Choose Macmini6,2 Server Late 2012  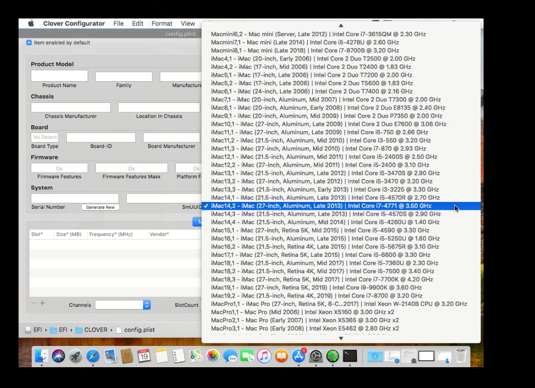click(x=341, y=34)
